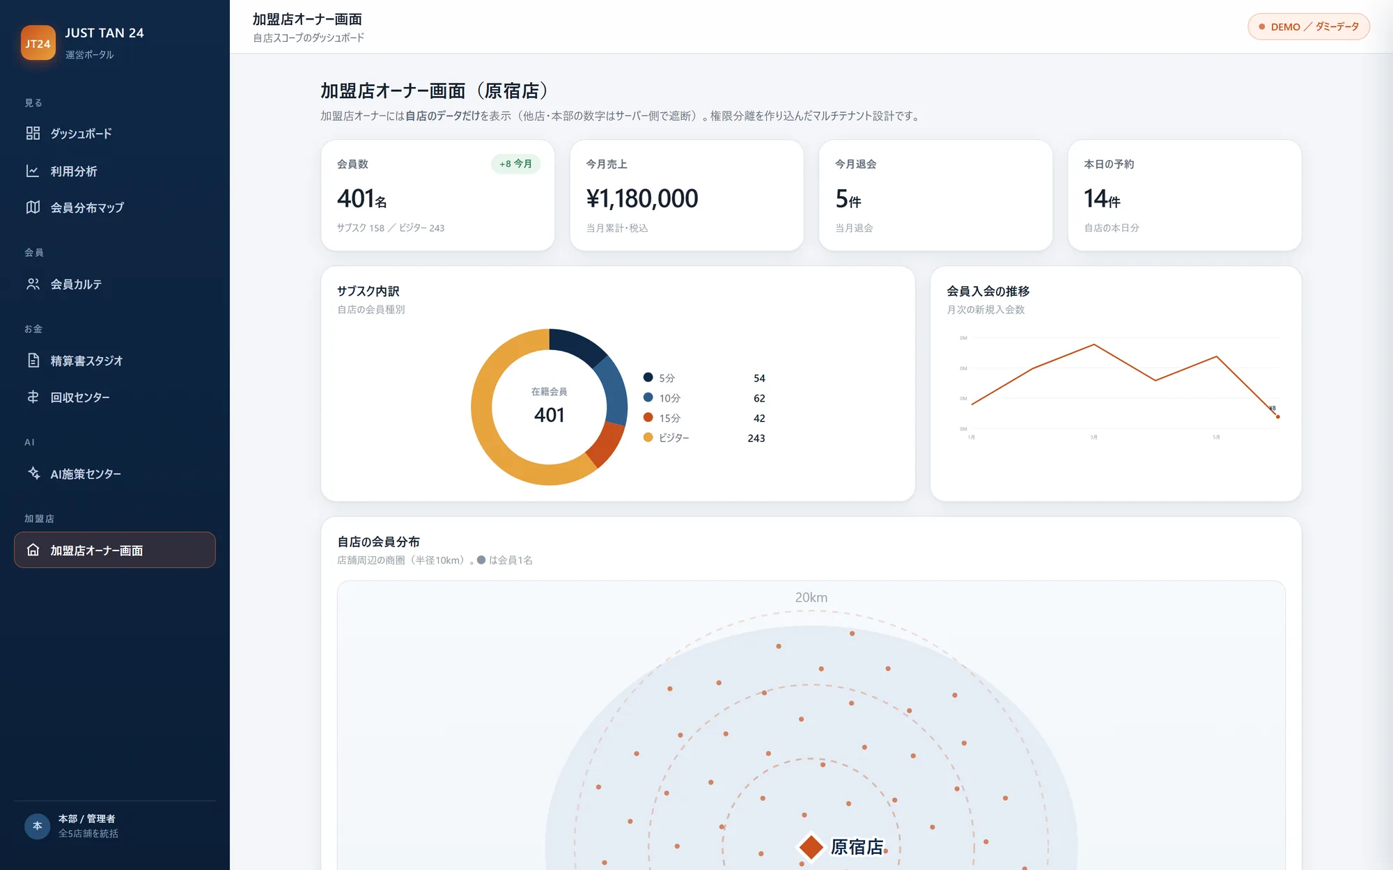This screenshot has width=1393, height=870.
Task: Click the 401名 member count
Action: point(362,199)
